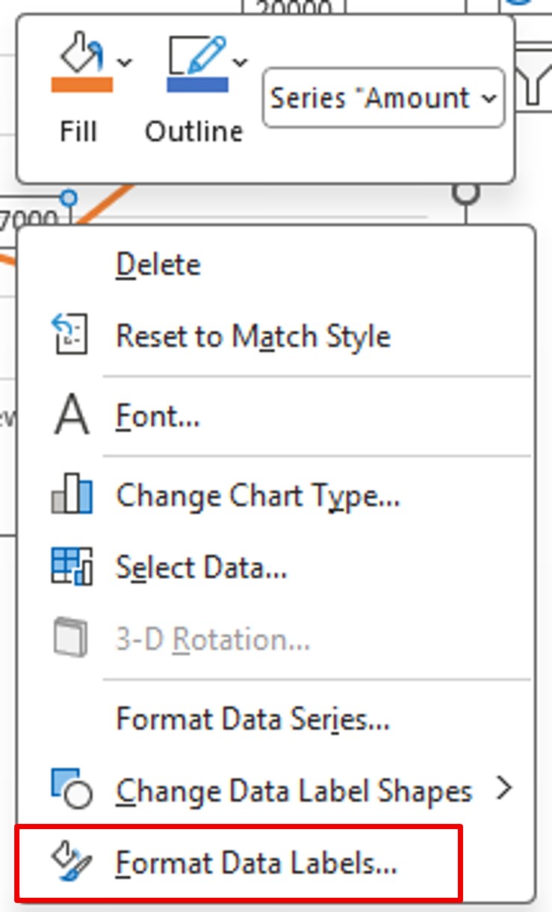Click the Select Data grid icon
Viewport: 552px width, 912px height.
click(x=71, y=567)
